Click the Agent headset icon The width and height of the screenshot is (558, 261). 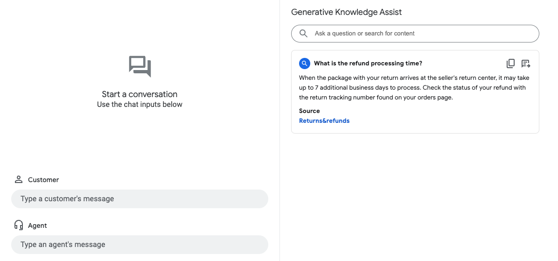click(x=19, y=226)
